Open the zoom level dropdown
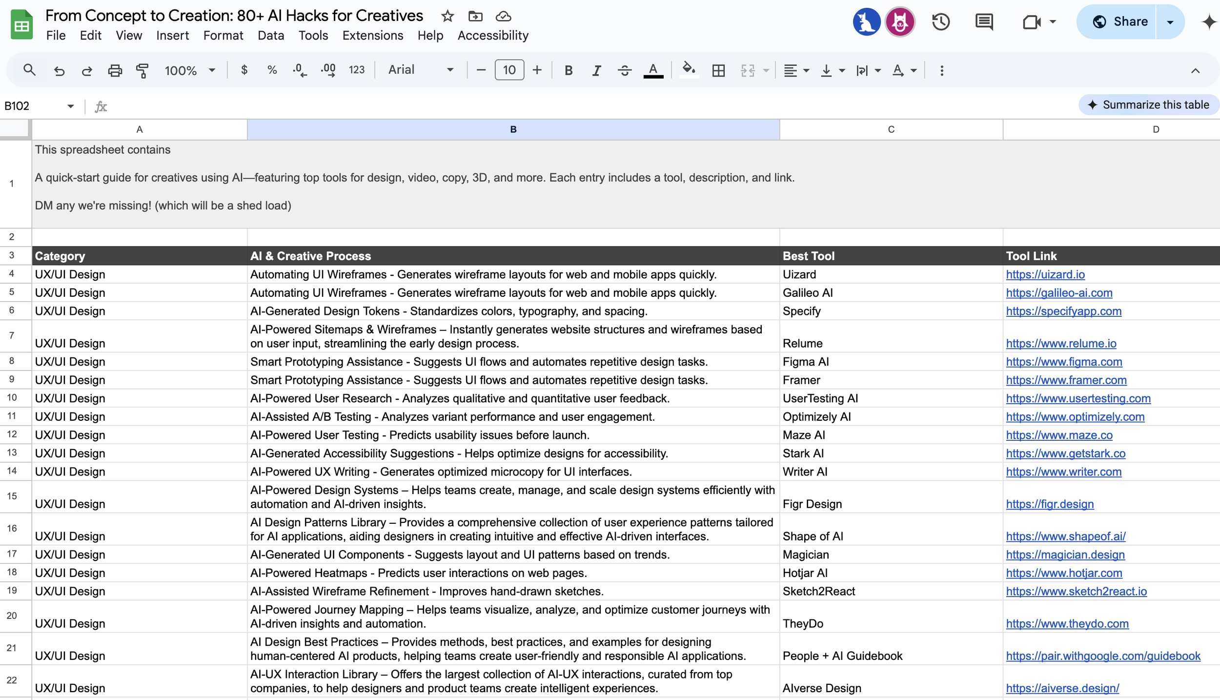This screenshot has width=1220, height=700. pos(190,70)
